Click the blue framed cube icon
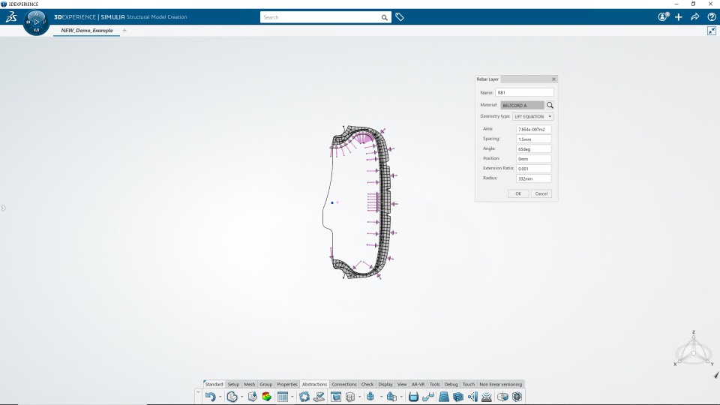Image resolution: width=720 pixels, height=405 pixels. (336, 397)
